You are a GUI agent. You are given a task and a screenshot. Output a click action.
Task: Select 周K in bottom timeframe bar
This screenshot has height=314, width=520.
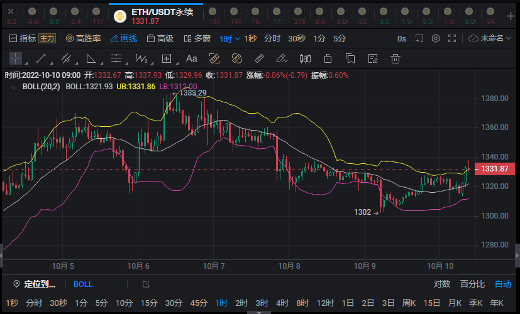point(409,303)
